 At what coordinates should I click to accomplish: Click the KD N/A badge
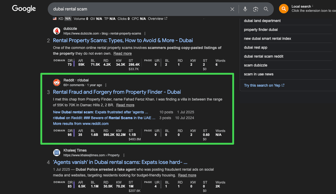pos(68,19)
